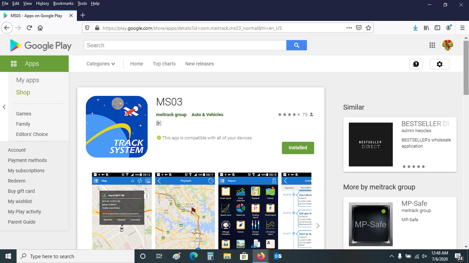Click the Redeem link

17,181
